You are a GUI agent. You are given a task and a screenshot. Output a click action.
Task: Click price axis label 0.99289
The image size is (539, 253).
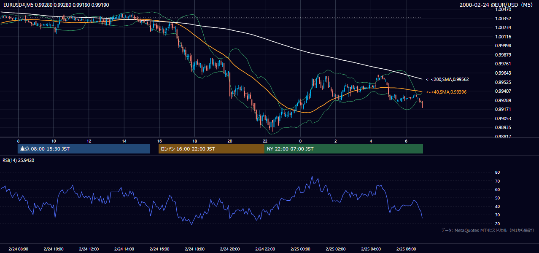[x=504, y=100]
